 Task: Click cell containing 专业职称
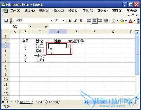(x=76, y=41)
